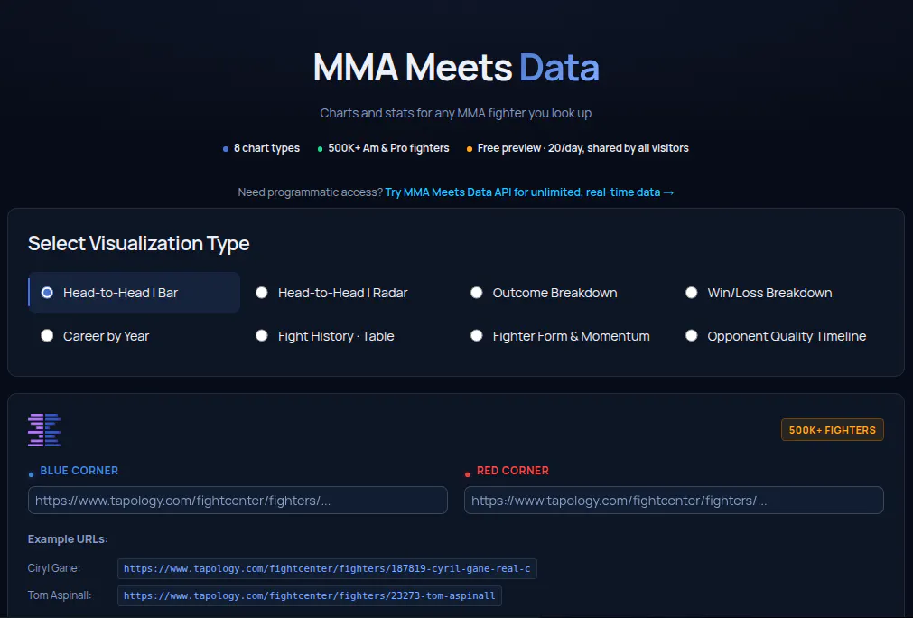This screenshot has width=913, height=618.
Task: Click the 'Tom Aspinall:' label
Action: (60, 595)
